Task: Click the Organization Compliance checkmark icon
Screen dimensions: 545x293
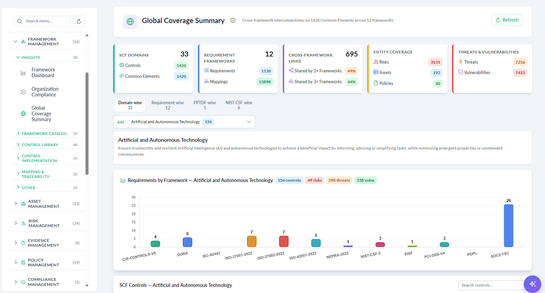Action: point(23,92)
